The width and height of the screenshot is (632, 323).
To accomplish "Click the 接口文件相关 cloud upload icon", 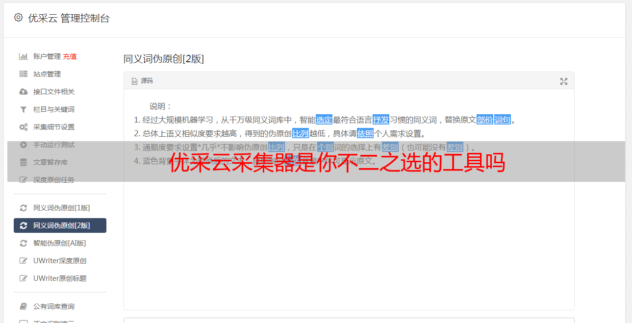I will coord(23,92).
